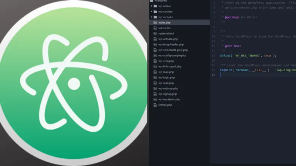Expand the wp-content folder chevron

click(151, 11)
